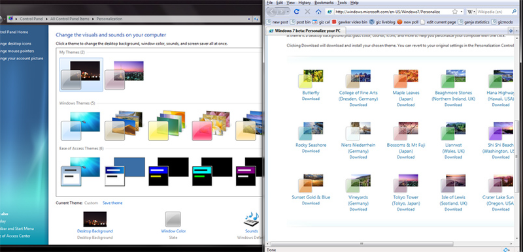Bookmark this page with the star icon
The width and height of the screenshot is (523, 252).
(x=454, y=12)
